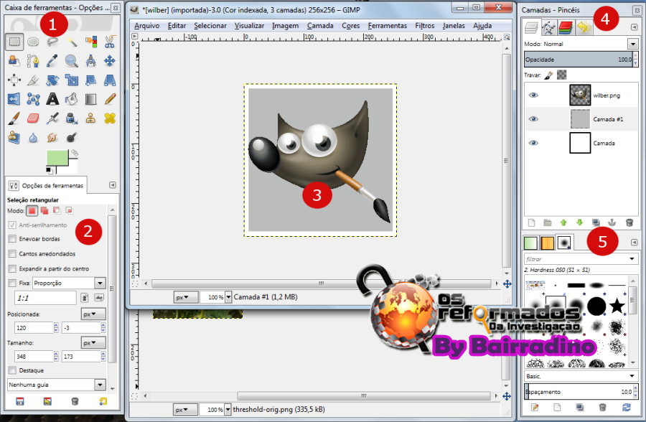Viewport: 646px width, 422px height.
Task: Toggle the Fixa checkbox
Action: point(12,283)
